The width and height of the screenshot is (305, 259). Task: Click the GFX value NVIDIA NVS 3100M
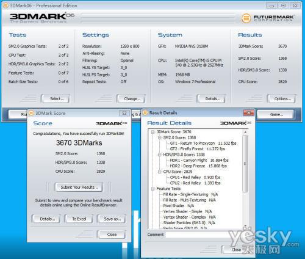coord(192,46)
